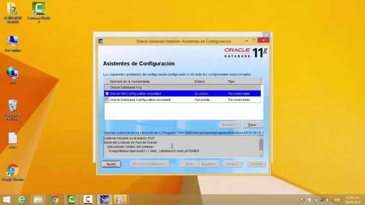Open the Red network desktop icon

[x=13, y=75]
